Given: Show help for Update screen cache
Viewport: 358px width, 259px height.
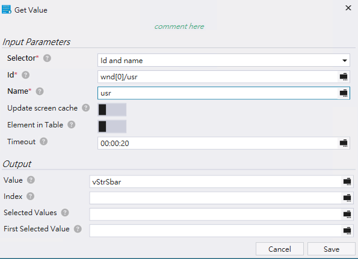Looking at the screenshot, I should click(86, 108).
